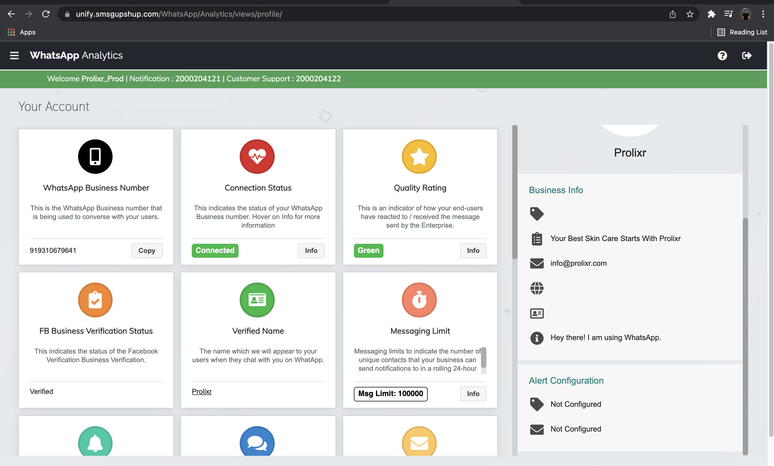
Task: Click the Verified Name ID card icon
Action: point(257,300)
